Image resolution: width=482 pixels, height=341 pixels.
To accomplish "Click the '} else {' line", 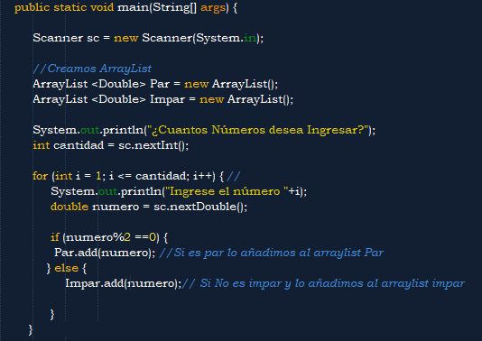I will click(x=67, y=268).
